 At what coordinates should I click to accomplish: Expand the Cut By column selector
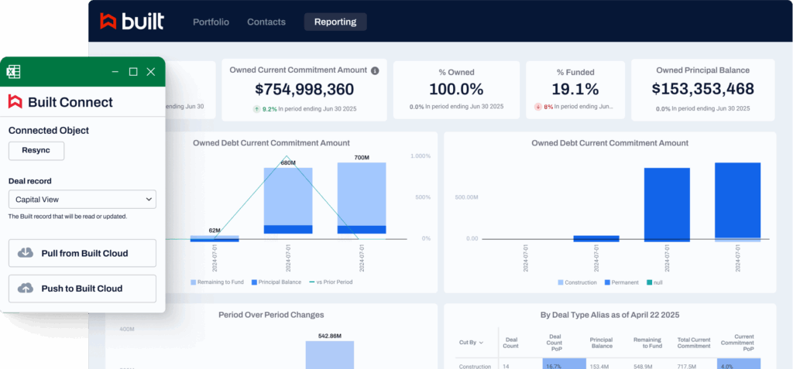(471, 342)
